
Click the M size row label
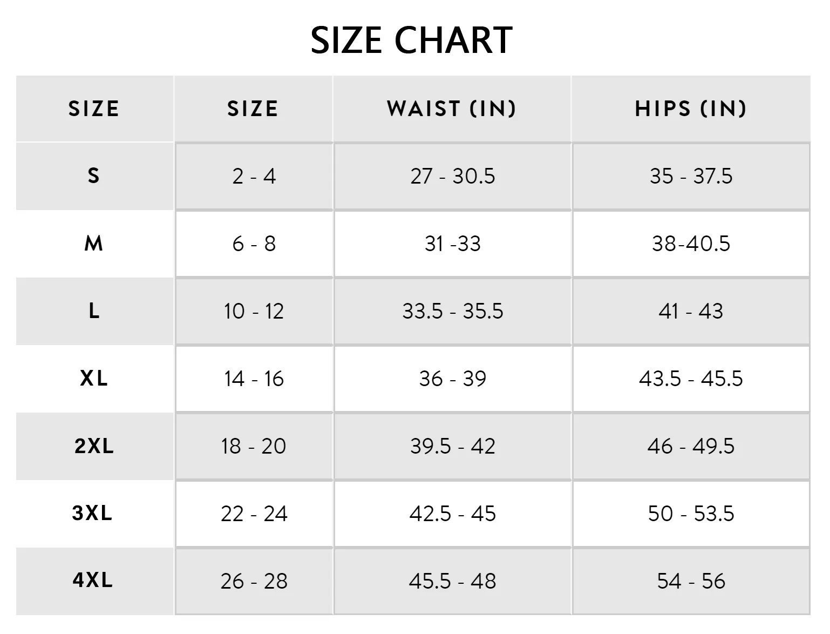pos(94,244)
